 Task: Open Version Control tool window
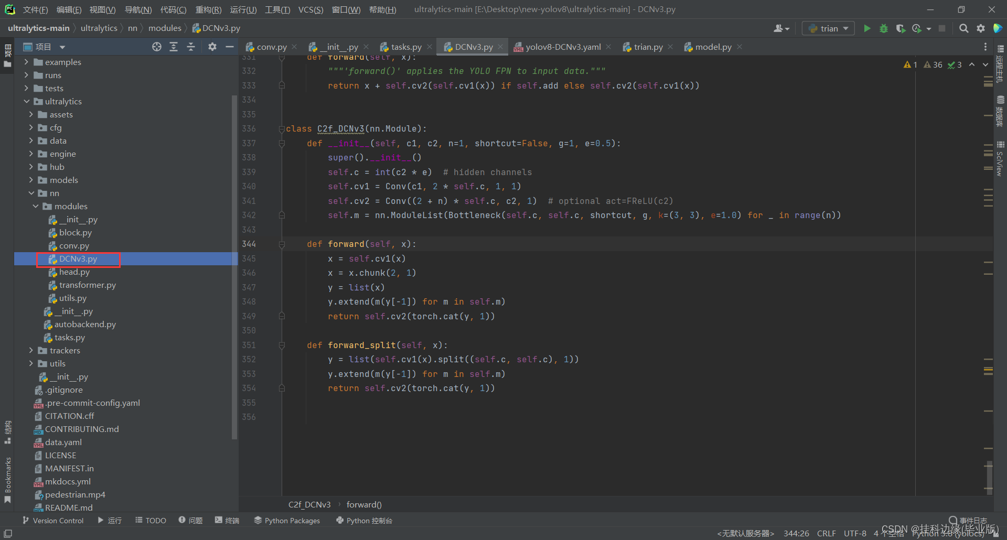[53, 520]
